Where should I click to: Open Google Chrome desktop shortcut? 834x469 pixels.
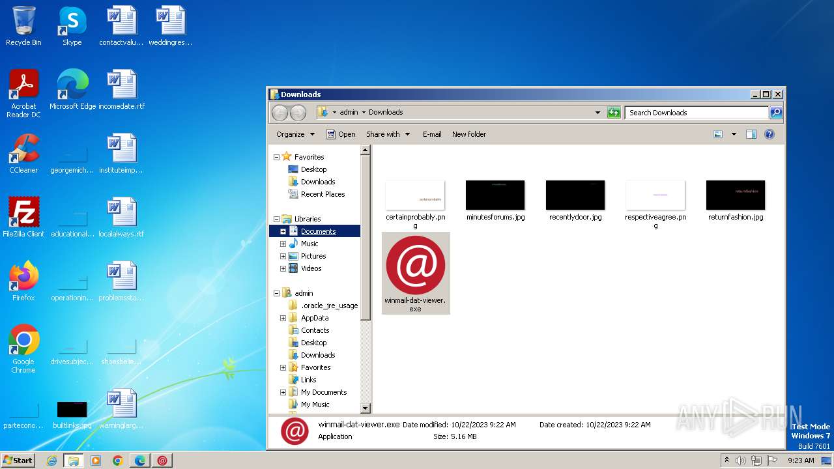click(23, 349)
